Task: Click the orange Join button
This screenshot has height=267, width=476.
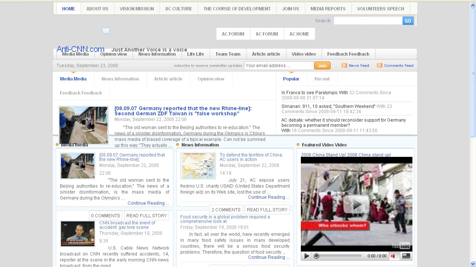Action: tap(322, 66)
